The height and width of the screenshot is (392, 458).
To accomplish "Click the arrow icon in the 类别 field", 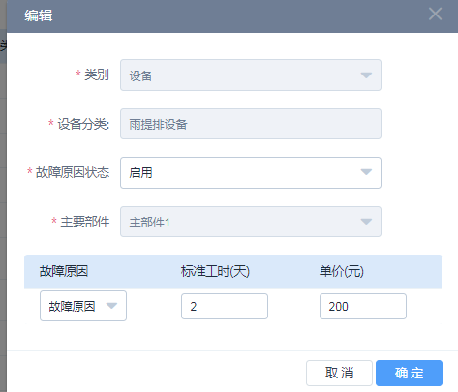I will click(x=366, y=75).
